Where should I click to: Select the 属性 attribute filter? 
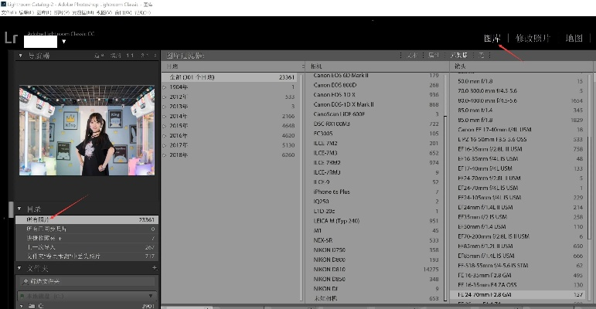click(434, 56)
